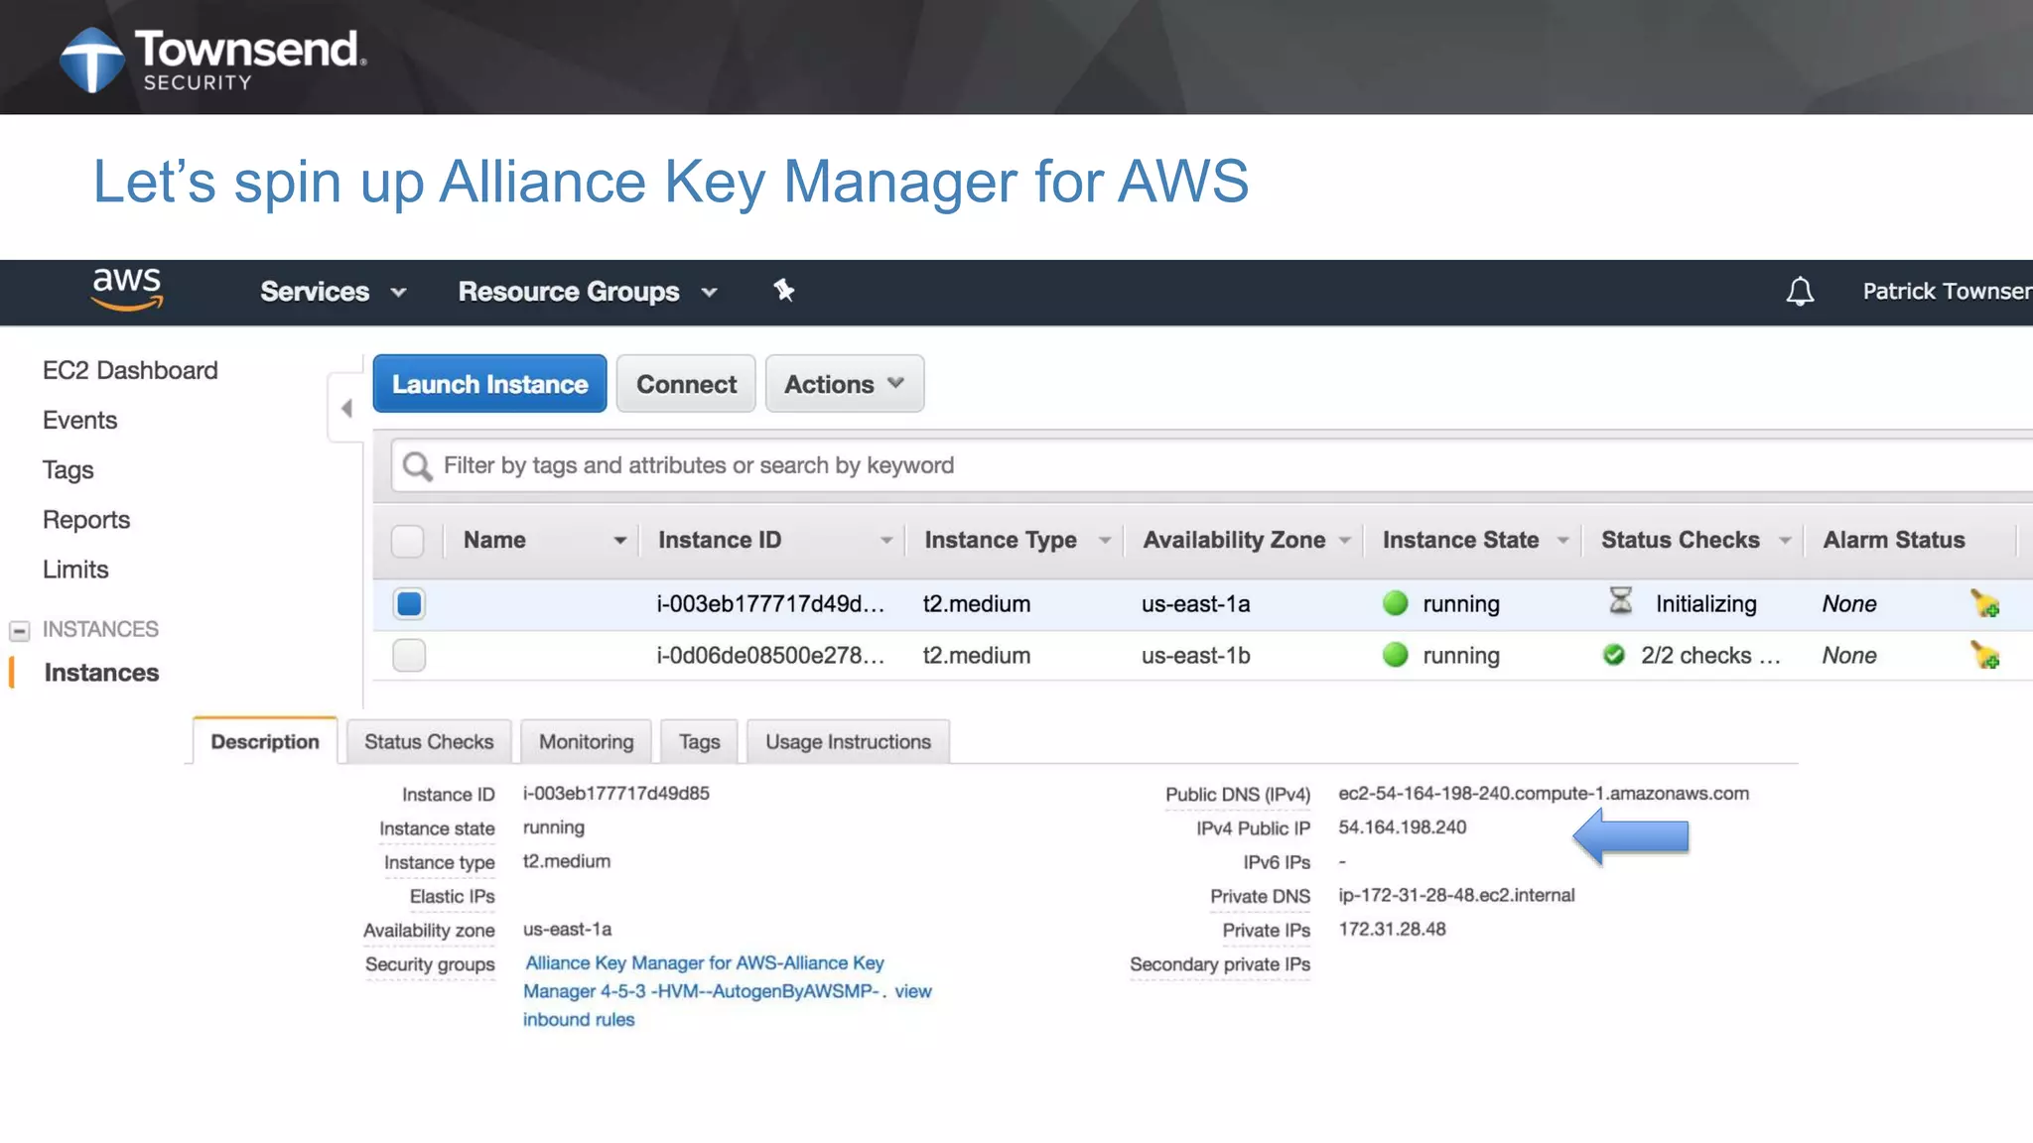Click the pushpin shortcut icon

pos(783,291)
